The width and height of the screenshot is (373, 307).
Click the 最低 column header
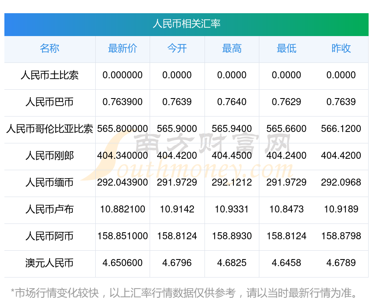[x=287, y=48]
